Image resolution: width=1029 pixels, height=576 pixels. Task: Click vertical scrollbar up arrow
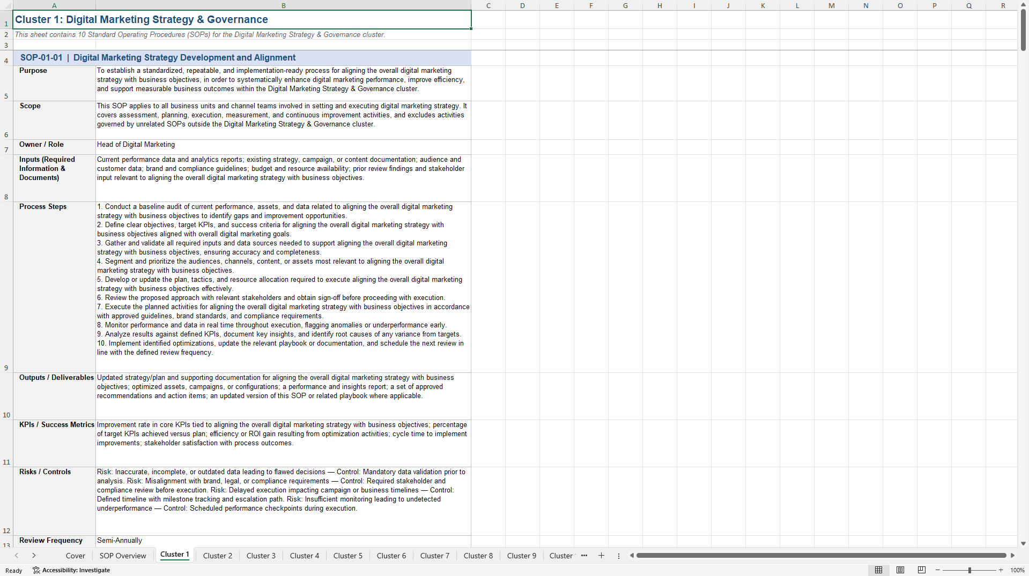(1023, 4)
